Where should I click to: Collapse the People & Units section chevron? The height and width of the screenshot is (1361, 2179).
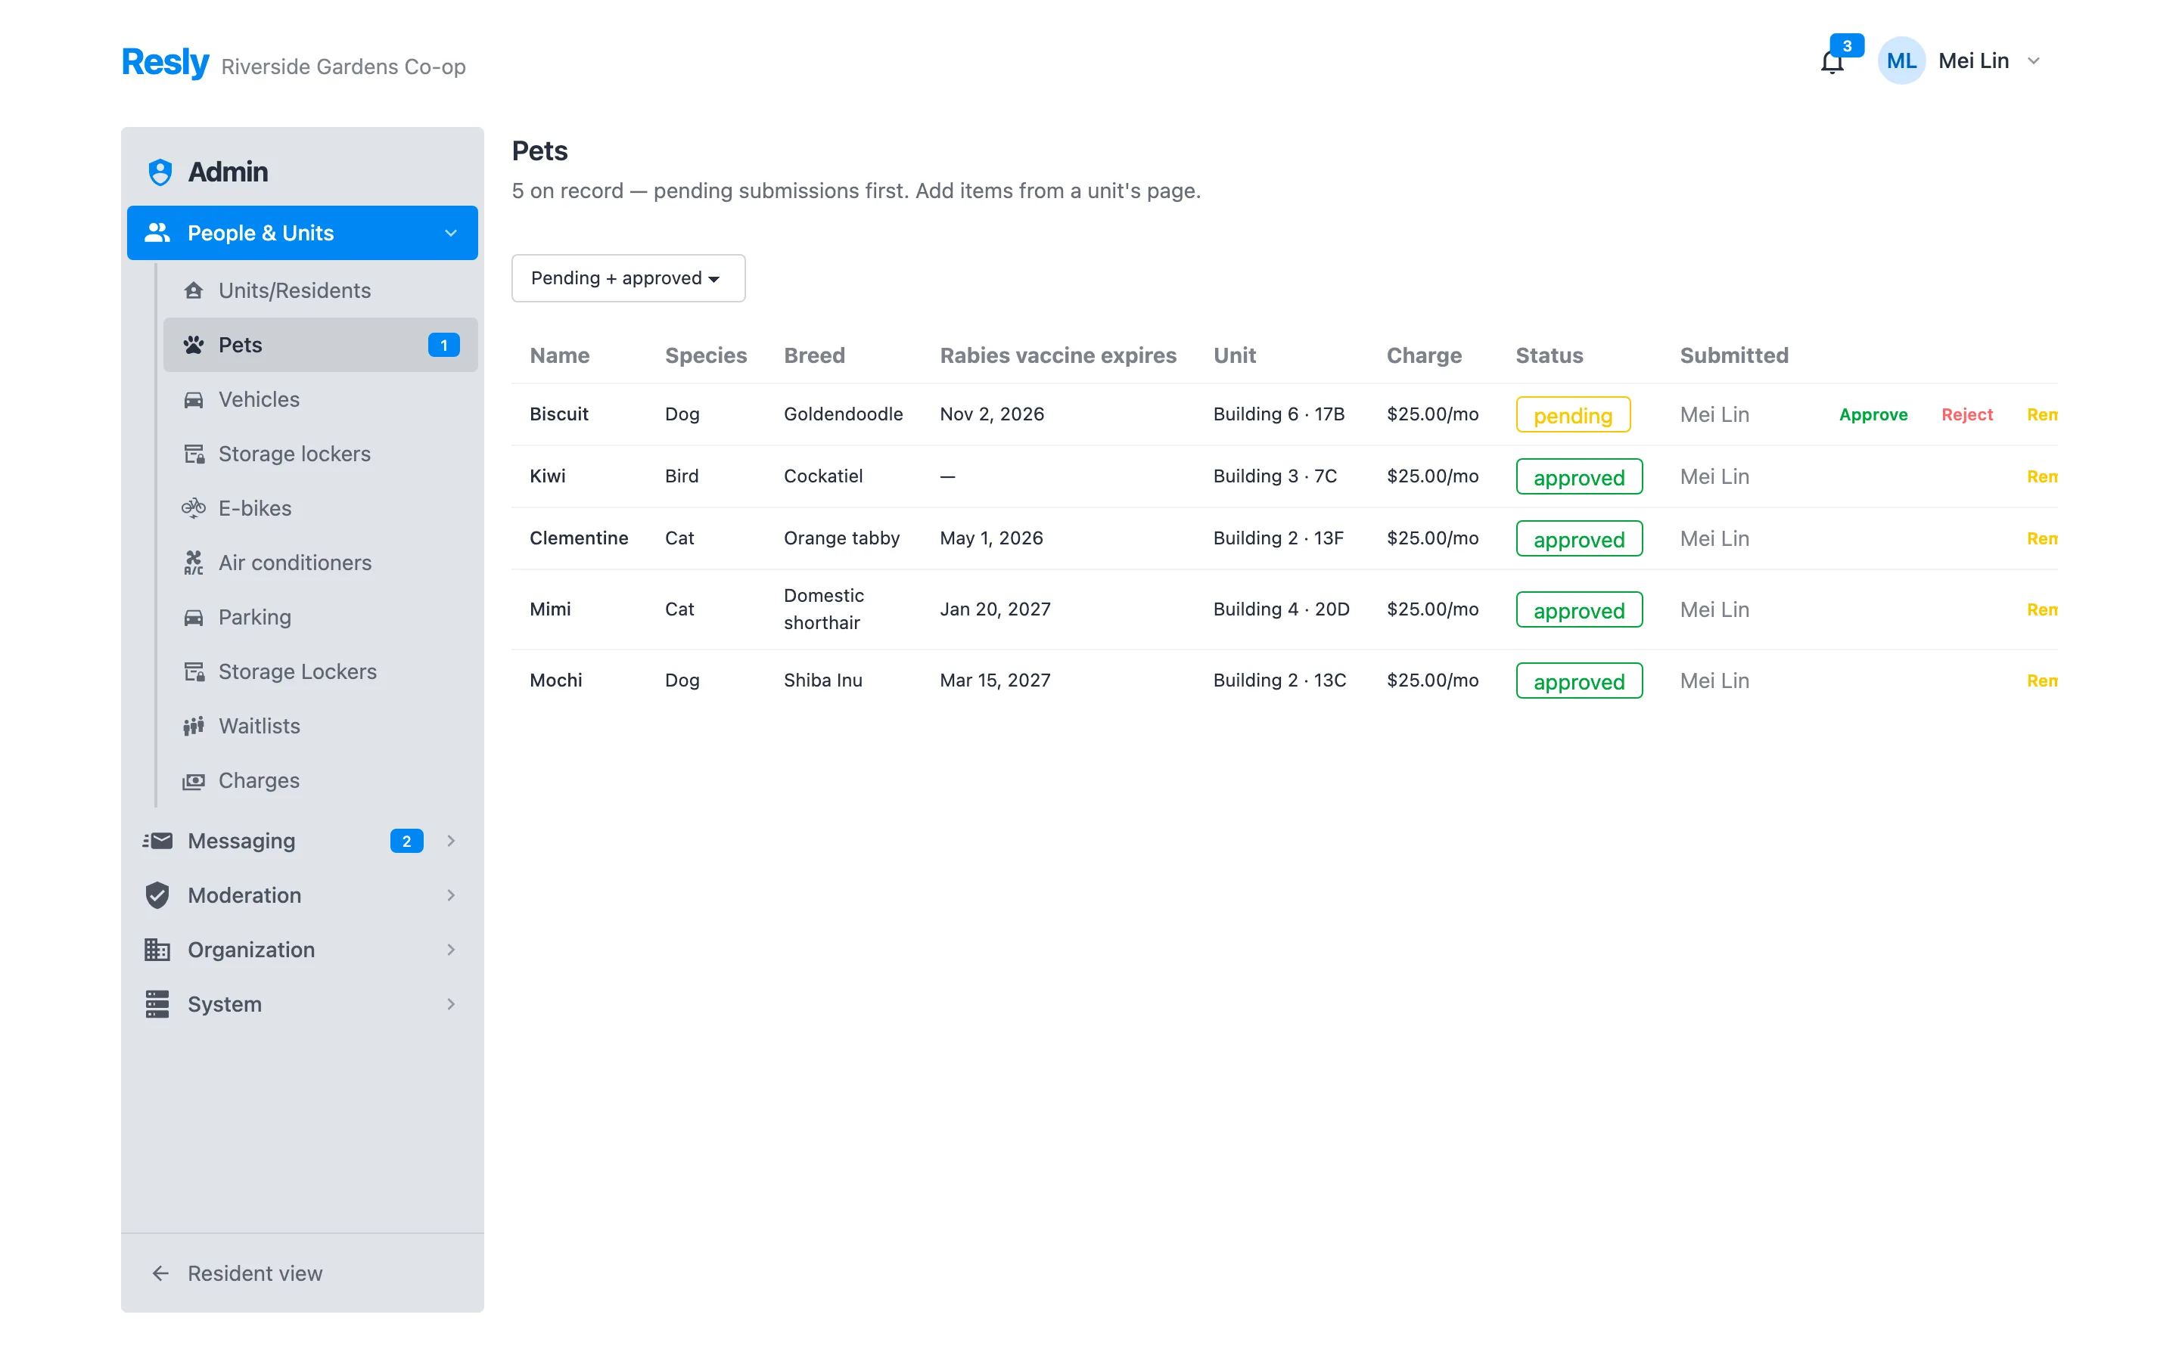point(451,233)
